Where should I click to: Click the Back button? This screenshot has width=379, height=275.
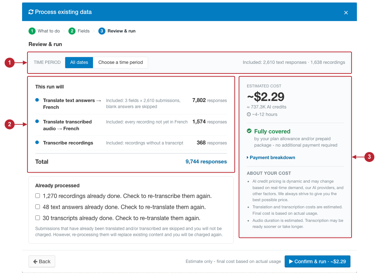42,261
